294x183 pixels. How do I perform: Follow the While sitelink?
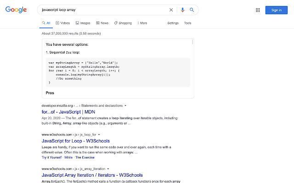(68, 157)
